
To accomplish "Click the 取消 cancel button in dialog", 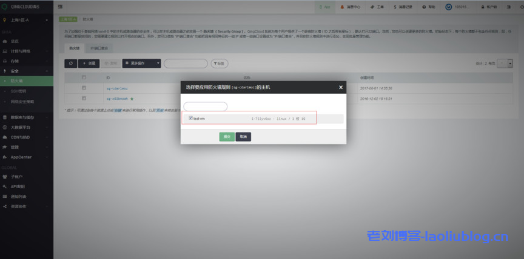I will [x=243, y=137].
